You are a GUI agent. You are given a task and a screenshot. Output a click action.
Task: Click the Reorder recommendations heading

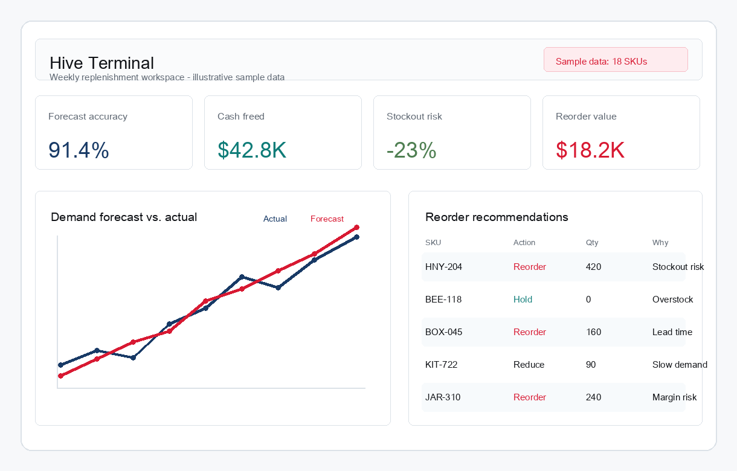(497, 217)
